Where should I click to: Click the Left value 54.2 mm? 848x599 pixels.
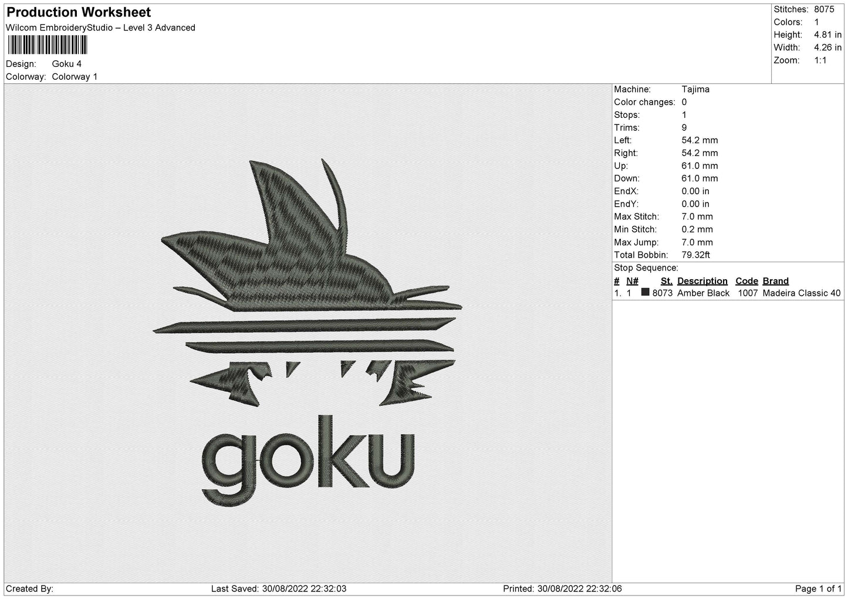[700, 140]
